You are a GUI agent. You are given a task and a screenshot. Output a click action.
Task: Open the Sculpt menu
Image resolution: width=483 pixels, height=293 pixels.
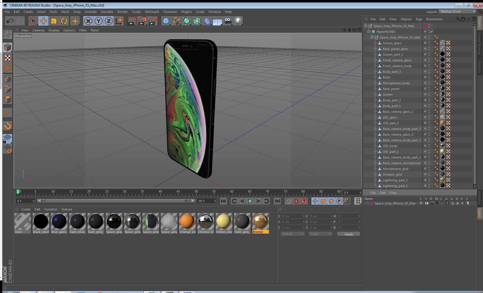(136, 12)
